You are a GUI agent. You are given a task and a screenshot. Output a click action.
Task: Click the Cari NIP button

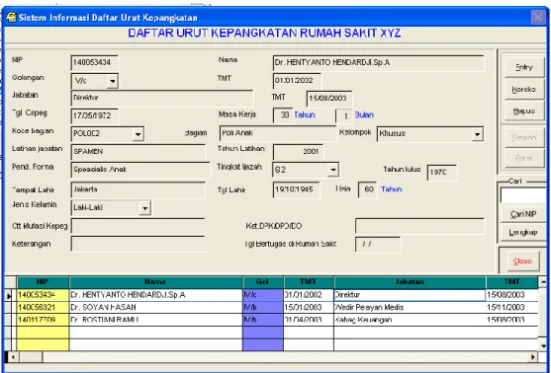click(x=523, y=214)
